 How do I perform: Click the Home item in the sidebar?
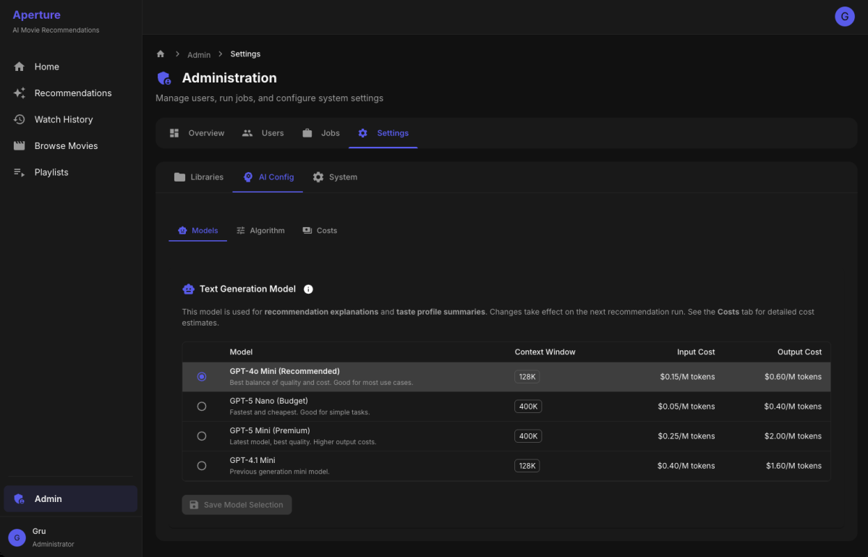coord(46,67)
